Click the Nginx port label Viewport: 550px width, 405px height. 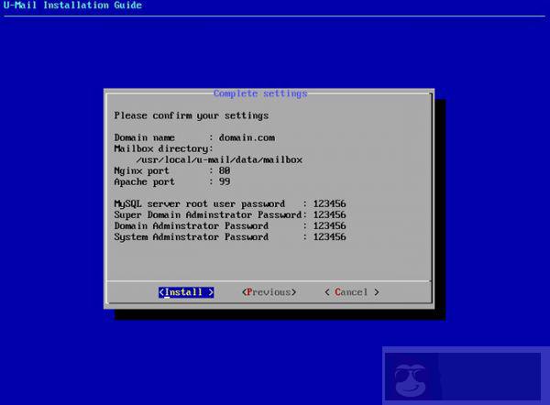[x=141, y=170]
